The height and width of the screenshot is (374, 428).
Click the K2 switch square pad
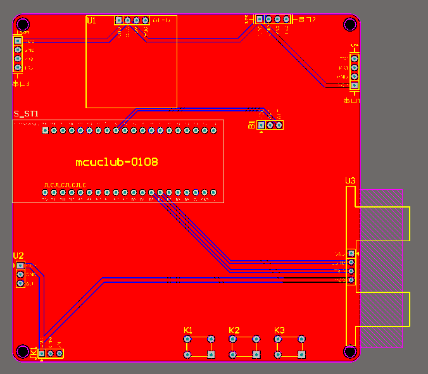pos(256,354)
